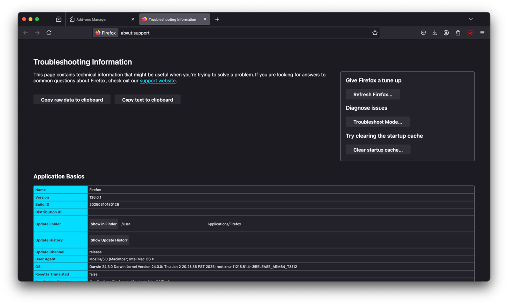Switch to the Add-ons Manager tab
The height and width of the screenshot is (305, 508).
pyautogui.click(x=102, y=19)
